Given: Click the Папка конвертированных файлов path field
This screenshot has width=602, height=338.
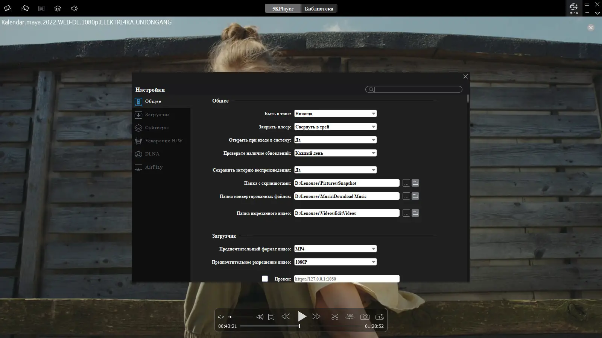Looking at the screenshot, I should (x=347, y=196).
